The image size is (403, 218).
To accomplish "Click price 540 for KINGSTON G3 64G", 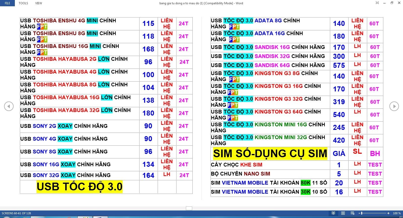I will (x=339, y=115).
